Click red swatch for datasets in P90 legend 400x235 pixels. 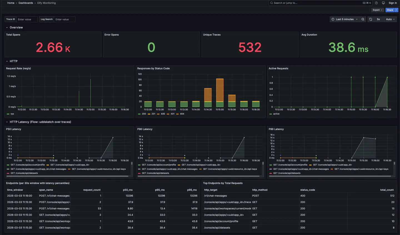point(139,173)
